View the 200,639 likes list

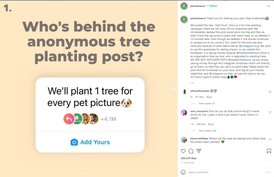coord(189,158)
